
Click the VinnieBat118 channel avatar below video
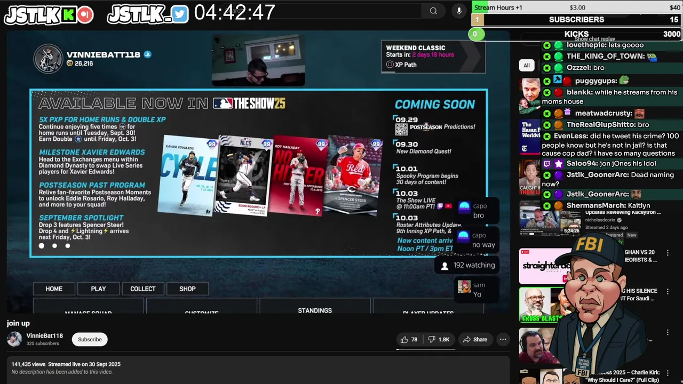click(14, 339)
